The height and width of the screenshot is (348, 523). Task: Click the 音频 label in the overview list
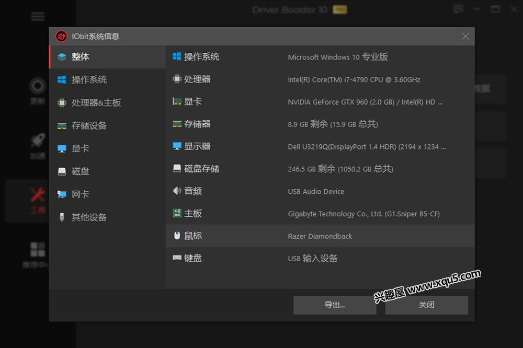click(193, 191)
